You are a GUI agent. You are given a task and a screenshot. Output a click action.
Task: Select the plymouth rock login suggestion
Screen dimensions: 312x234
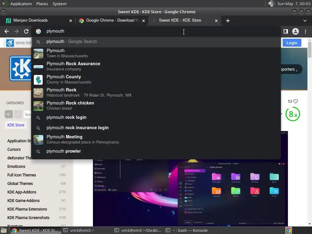pos(156,117)
